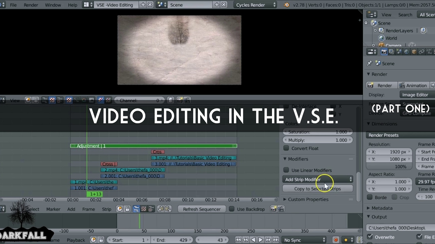Viewport: 435px width, 244px height.
Task: Click the Blender logo icon in top bar
Action: coord(286,5)
